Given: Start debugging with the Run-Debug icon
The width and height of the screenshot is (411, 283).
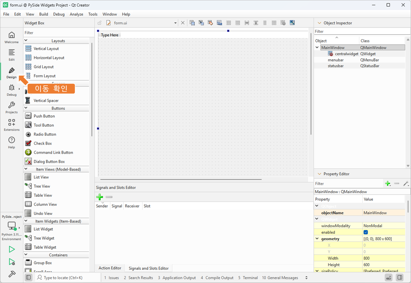Looking at the screenshot, I should coord(12,262).
